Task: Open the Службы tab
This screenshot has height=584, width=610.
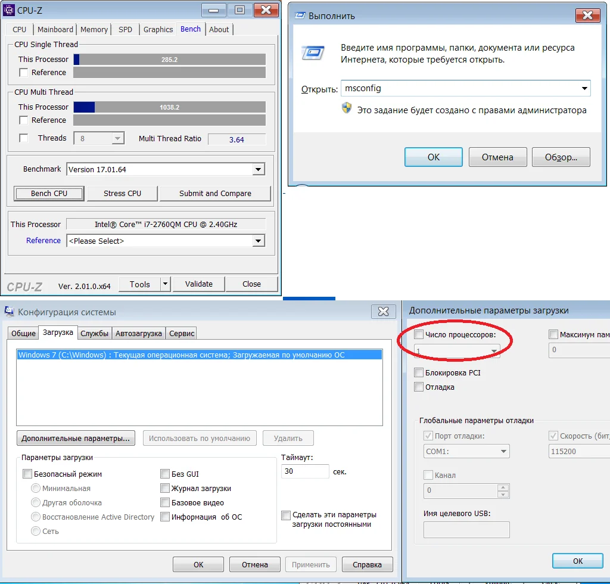Action: (95, 334)
